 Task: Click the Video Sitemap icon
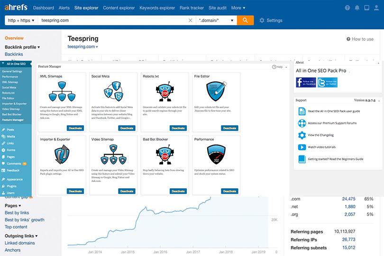click(x=113, y=155)
